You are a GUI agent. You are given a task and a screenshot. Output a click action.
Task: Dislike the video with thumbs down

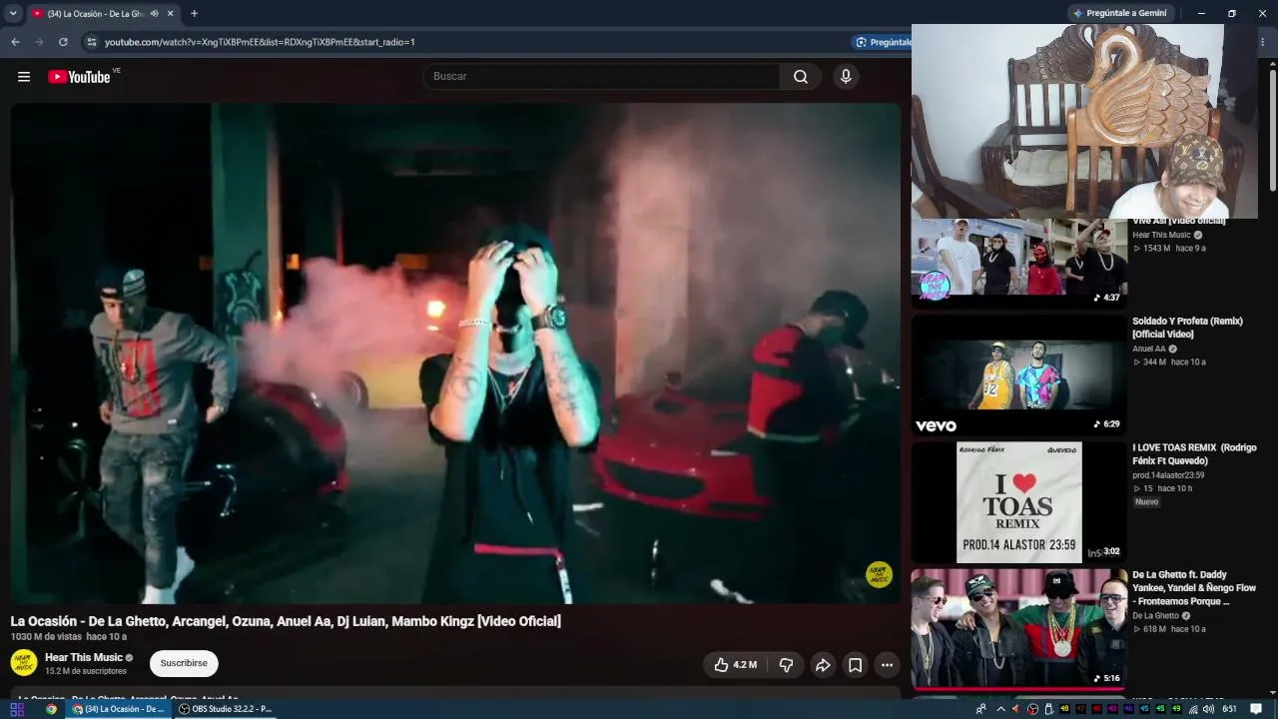click(x=786, y=665)
